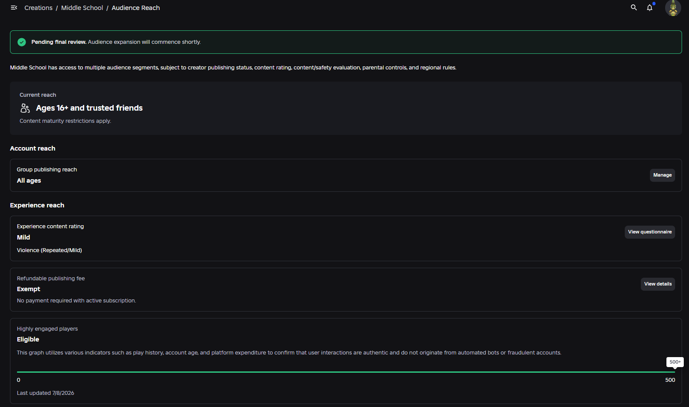Open the notifications bell
Screen dimensions: 689x407
649,8
